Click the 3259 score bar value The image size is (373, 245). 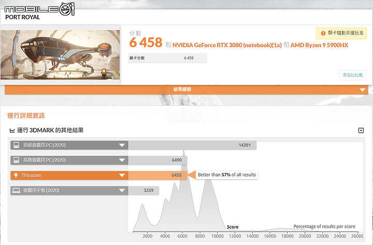click(149, 190)
